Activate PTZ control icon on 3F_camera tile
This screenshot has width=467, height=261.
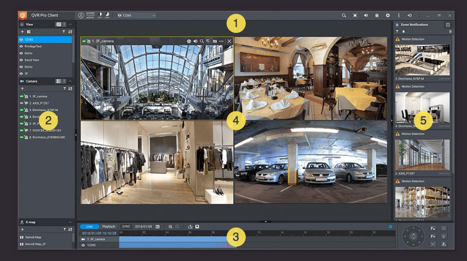tap(189, 41)
